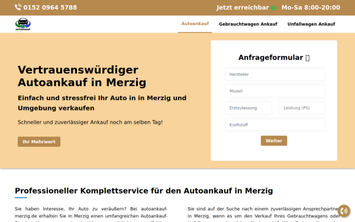Click the 'Vertrauenswürdiger Autoankauf in Merzig' heading

[82, 76]
